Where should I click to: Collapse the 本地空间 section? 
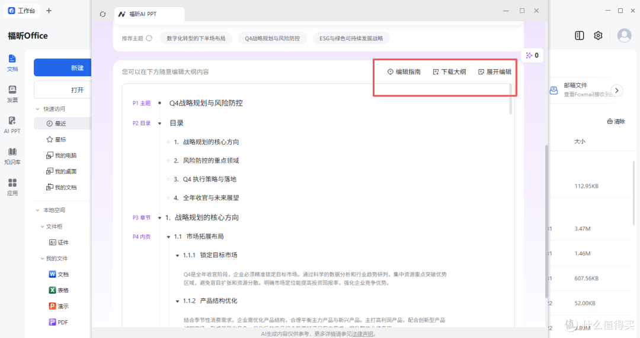[x=37, y=210]
